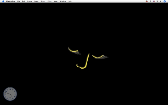This screenshot has width=168, height=105.
Task: Open the File menu
Action: 19,1
